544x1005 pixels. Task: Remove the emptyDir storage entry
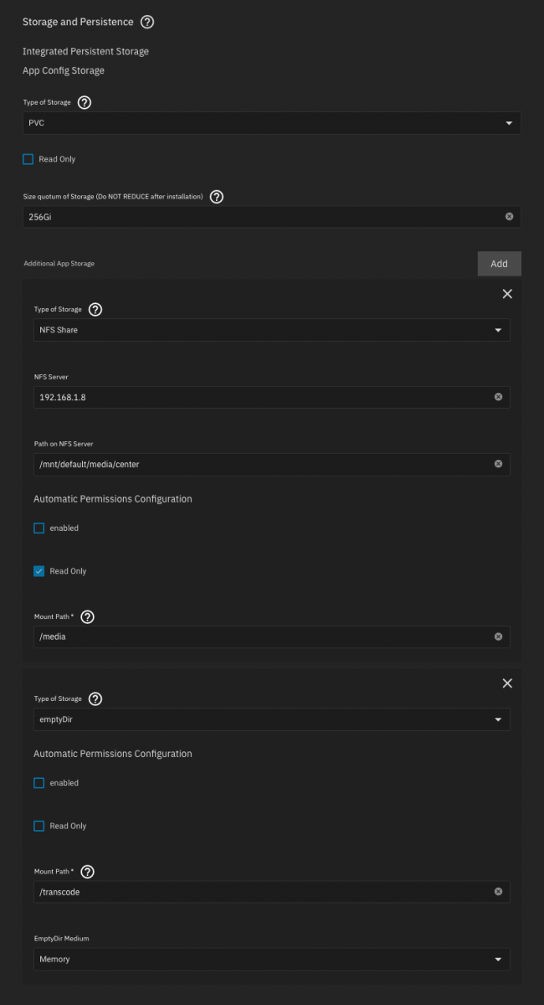tap(507, 683)
